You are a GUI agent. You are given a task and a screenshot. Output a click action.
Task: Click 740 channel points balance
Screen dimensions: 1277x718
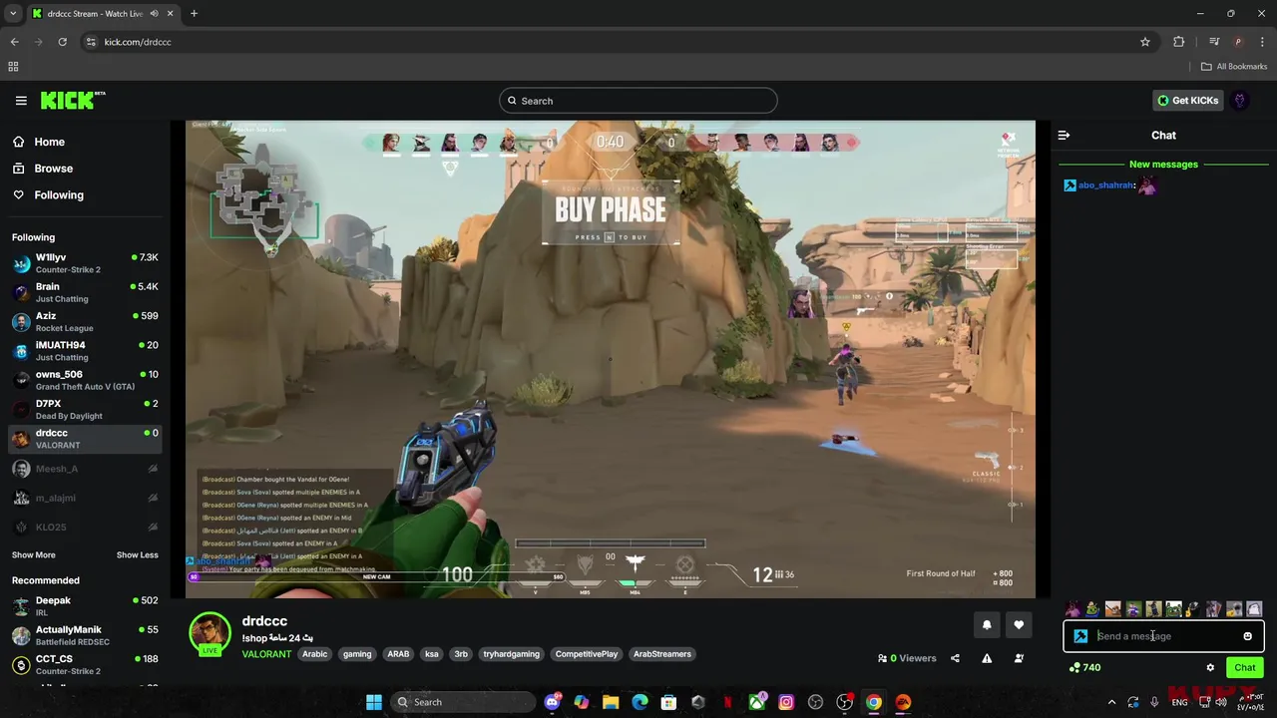(x=1084, y=668)
